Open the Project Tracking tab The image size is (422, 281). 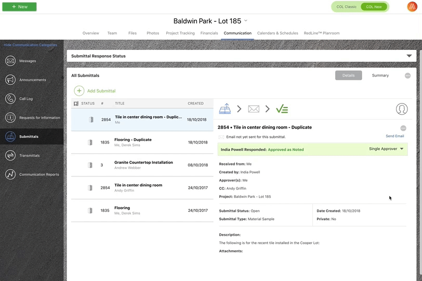pos(180,33)
